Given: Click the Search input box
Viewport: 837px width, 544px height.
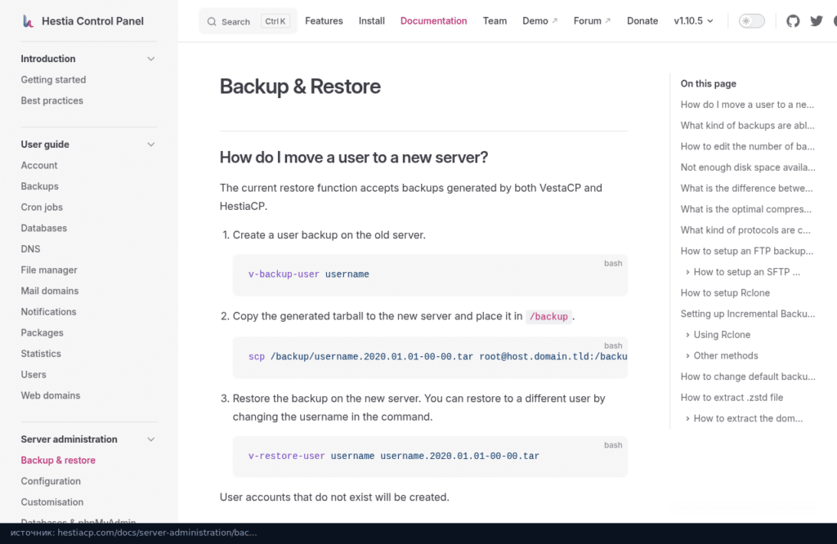Looking at the screenshot, I should coord(248,21).
